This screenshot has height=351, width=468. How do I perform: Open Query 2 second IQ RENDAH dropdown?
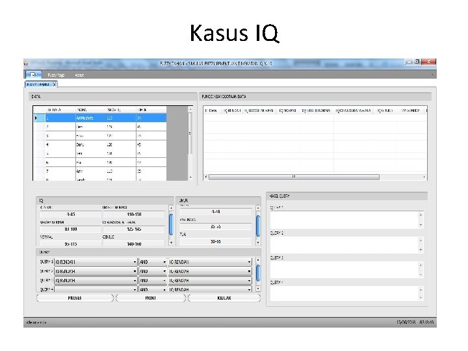tap(210, 271)
